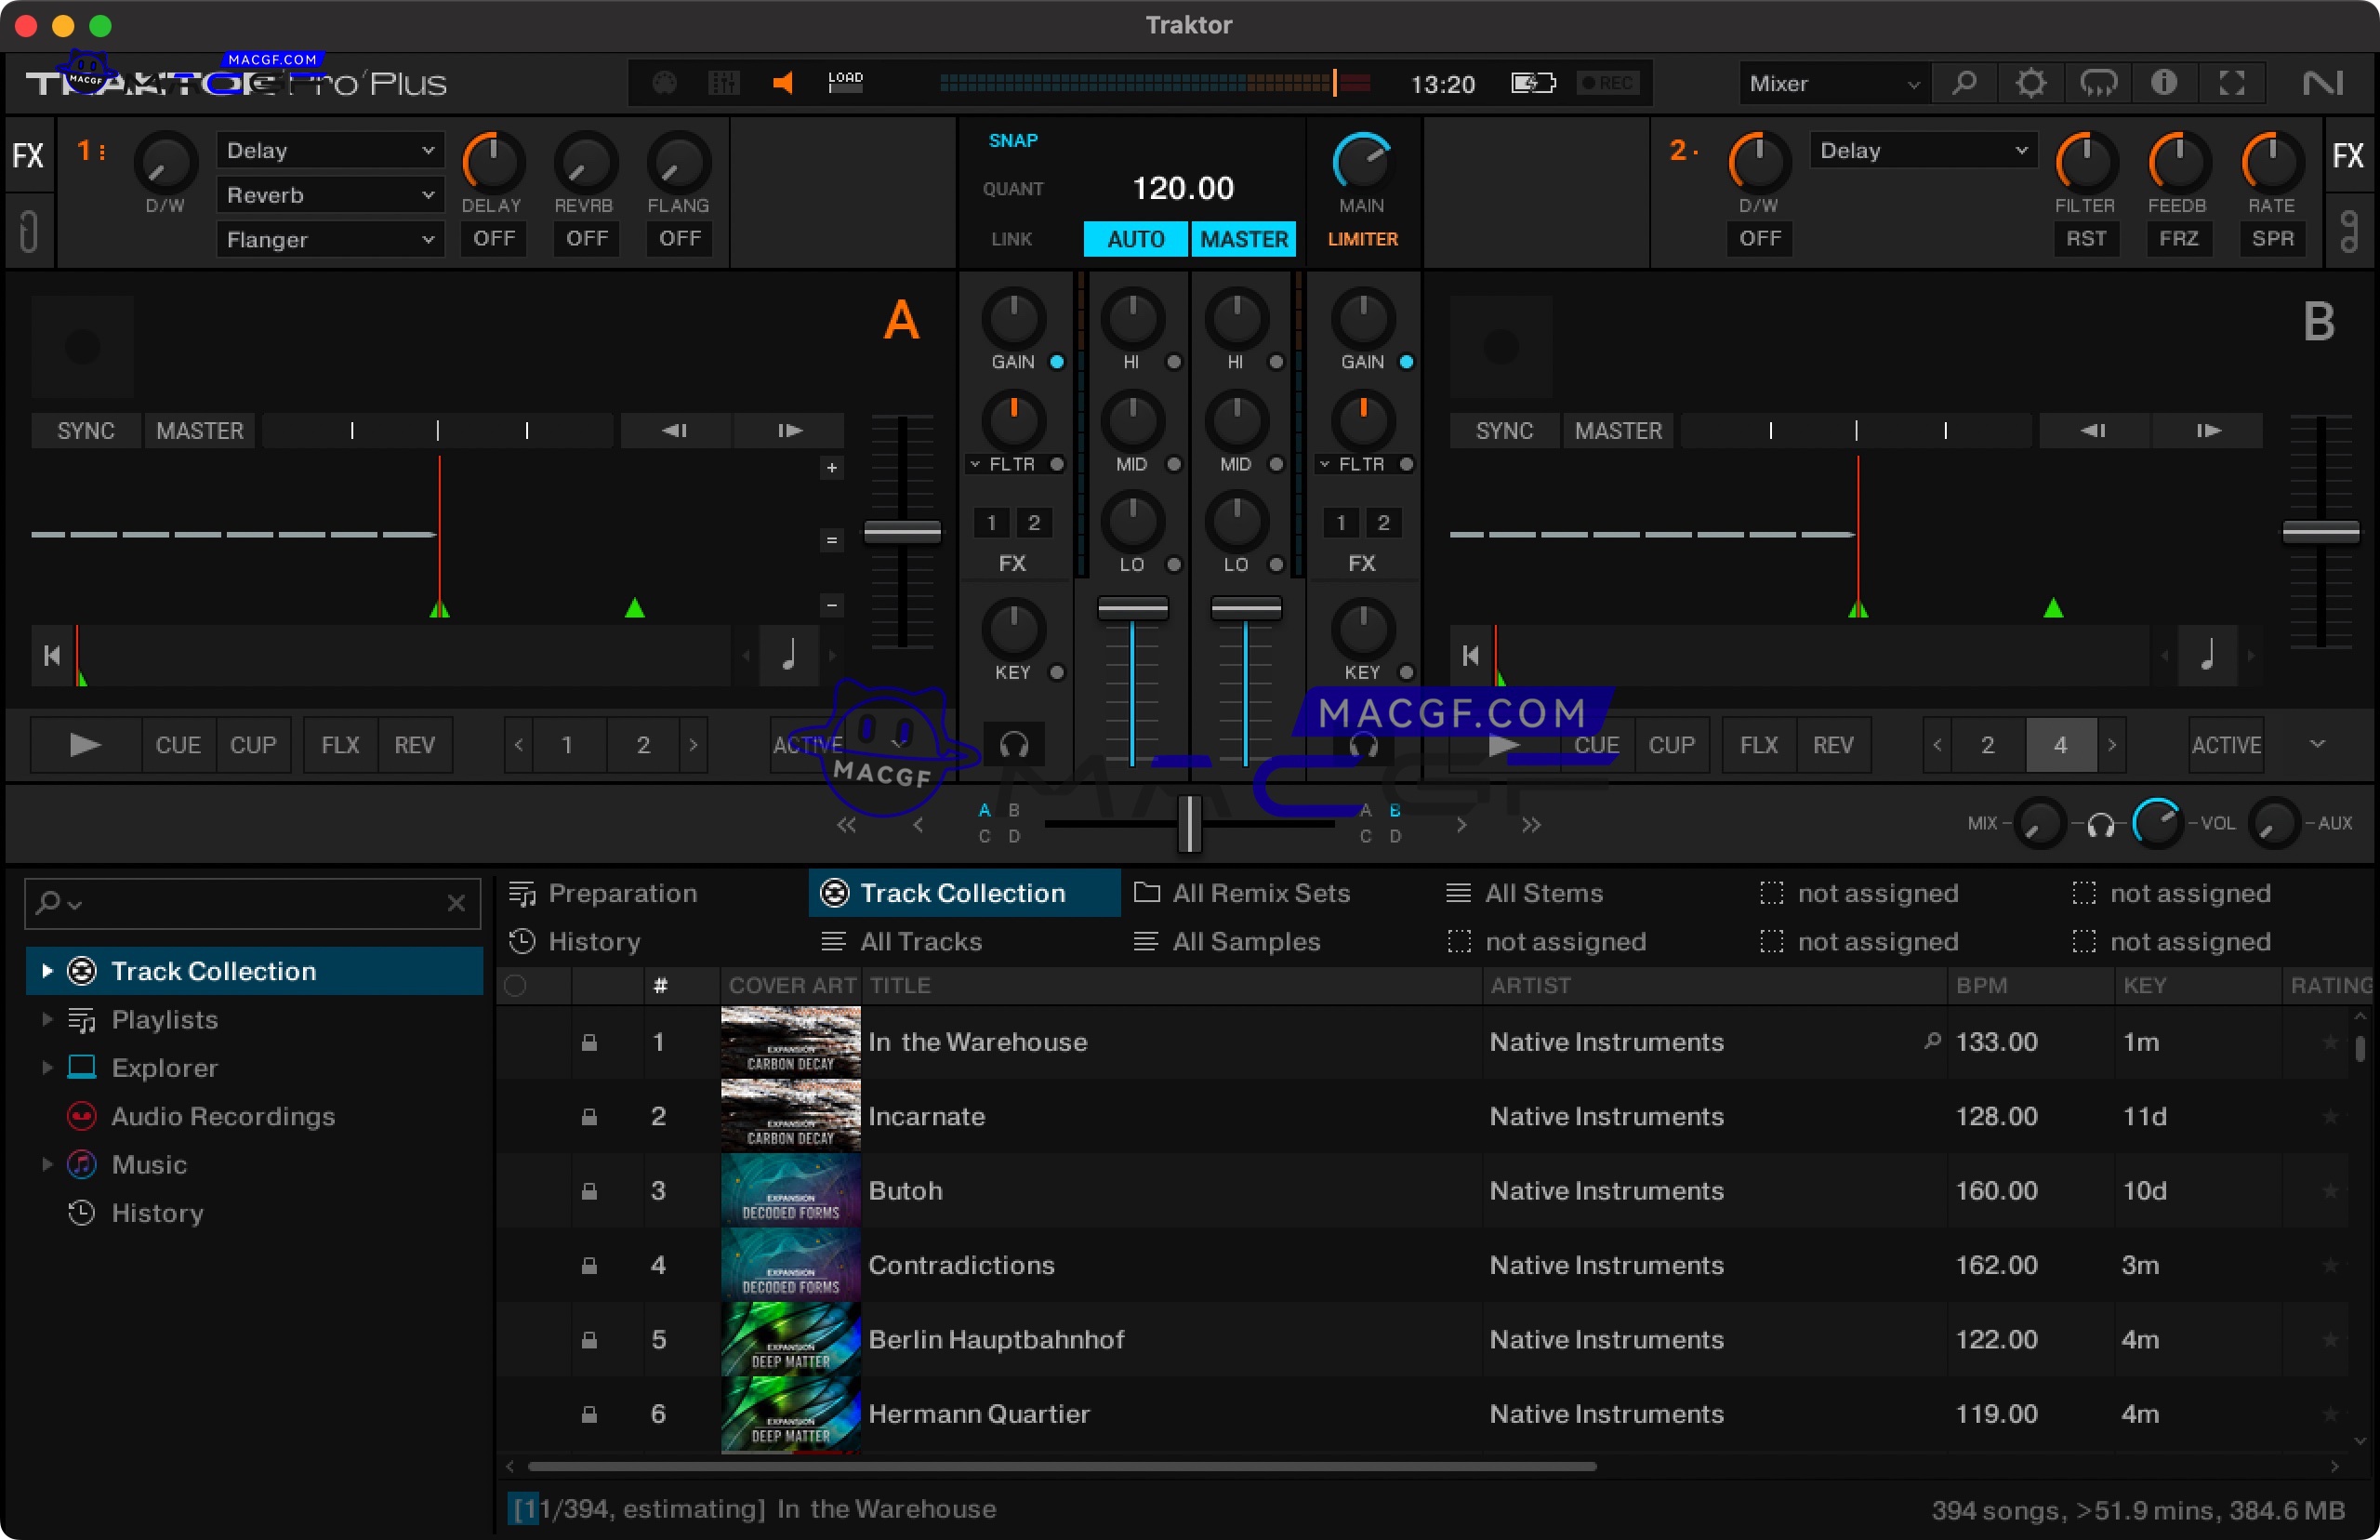Open the Flanger effect selector dropdown

click(330, 238)
